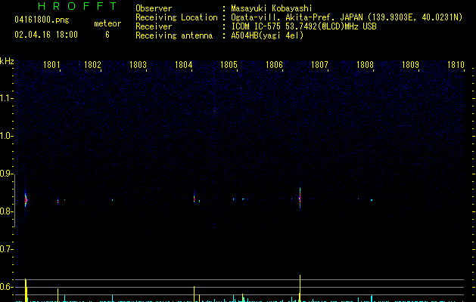Click the meteor echo just after 1804
This screenshot has width=476, height=302.
pos(194,198)
